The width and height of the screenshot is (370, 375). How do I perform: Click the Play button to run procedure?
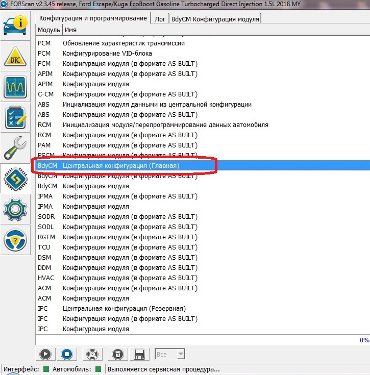tap(45, 354)
